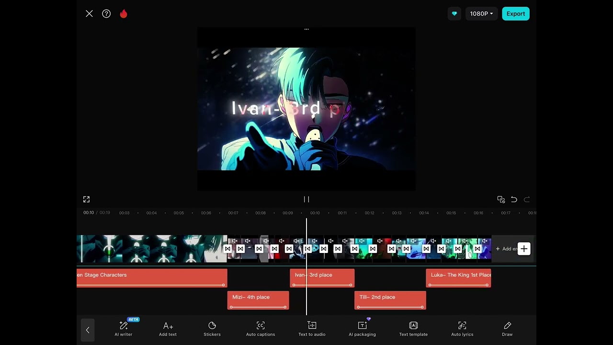Image resolution: width=613 pixels, height=345 pixels.
Task: Select the 'Till- 2nd place' text clip
Action: click(390, 300)
